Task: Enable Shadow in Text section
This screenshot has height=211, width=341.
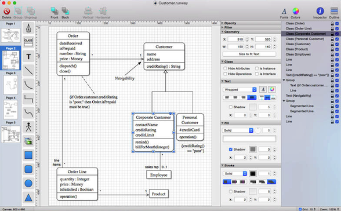Action: 231,107
